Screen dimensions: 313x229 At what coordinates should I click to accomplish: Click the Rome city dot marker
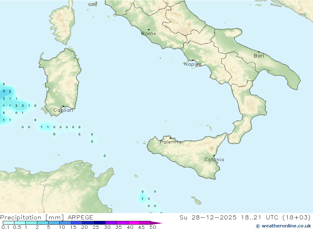tap(149, 29)
